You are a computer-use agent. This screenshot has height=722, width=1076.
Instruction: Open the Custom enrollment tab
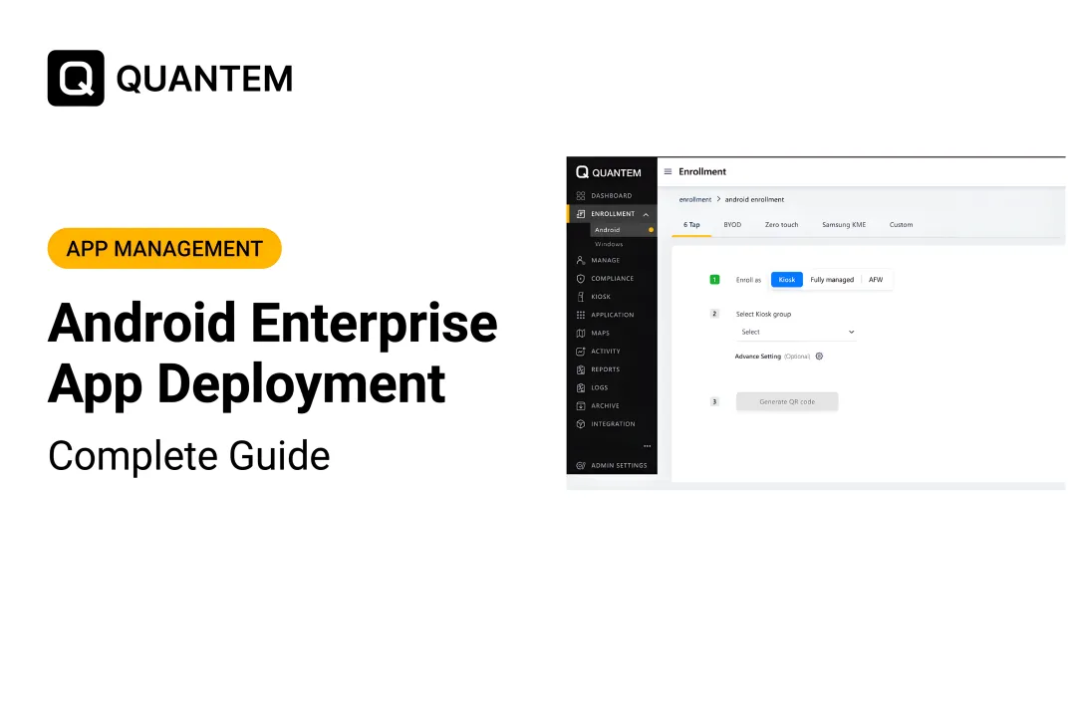click(901, 224)
